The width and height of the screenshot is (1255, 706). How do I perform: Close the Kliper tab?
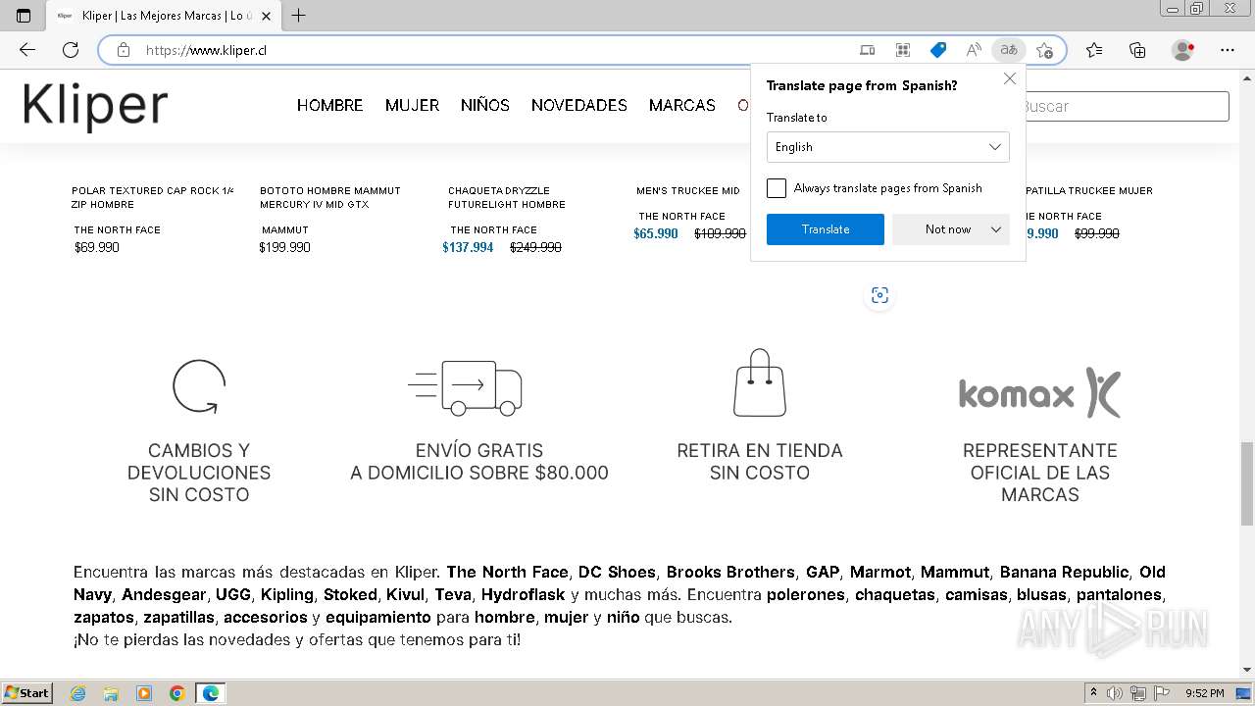pyautogui.click(x=267, y=16)
